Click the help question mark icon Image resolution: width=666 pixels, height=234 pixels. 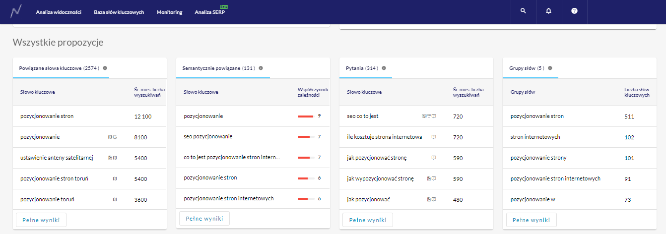[x=574, y=11]
